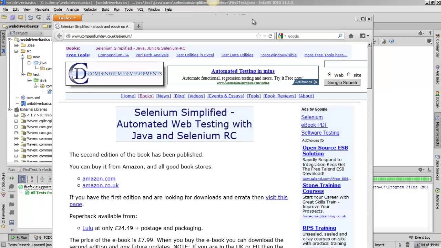Toggle the Hide Passed tests filter button
This screenshot has height=248, width=441.
click(22, 179)
